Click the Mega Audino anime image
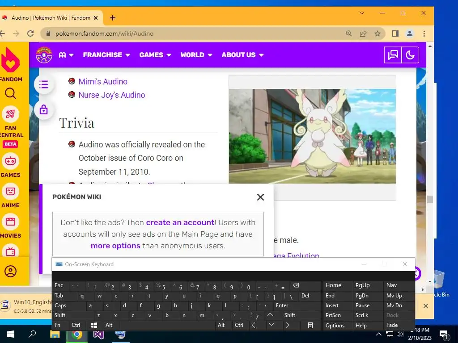 [x=312, y=136]
